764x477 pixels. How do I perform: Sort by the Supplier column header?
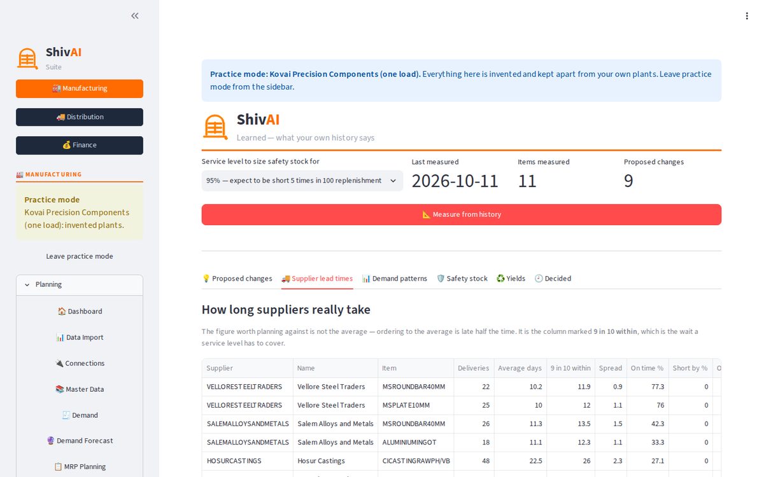[248, 368]
